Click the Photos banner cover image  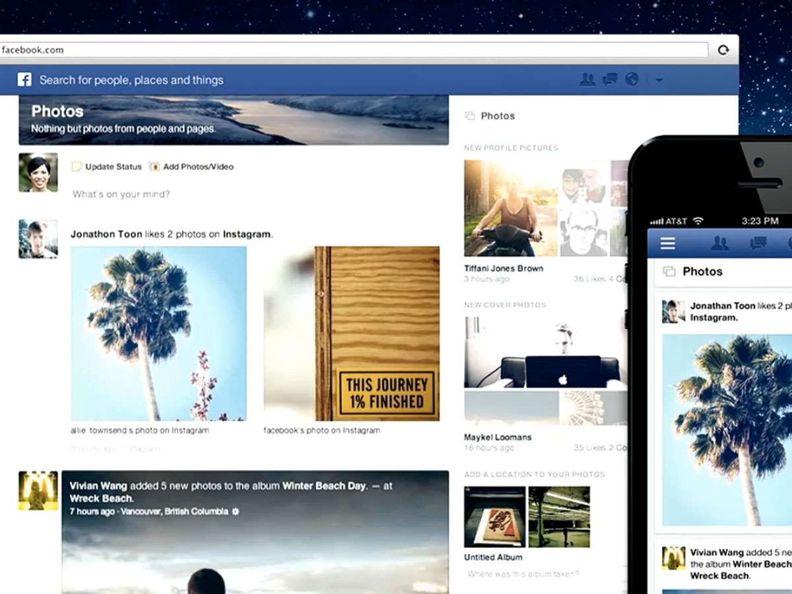tap(234, 120)
